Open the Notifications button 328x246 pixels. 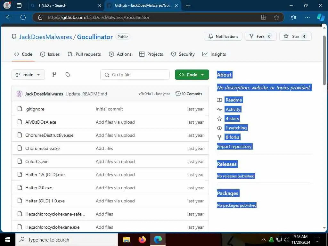coord(223,37)
